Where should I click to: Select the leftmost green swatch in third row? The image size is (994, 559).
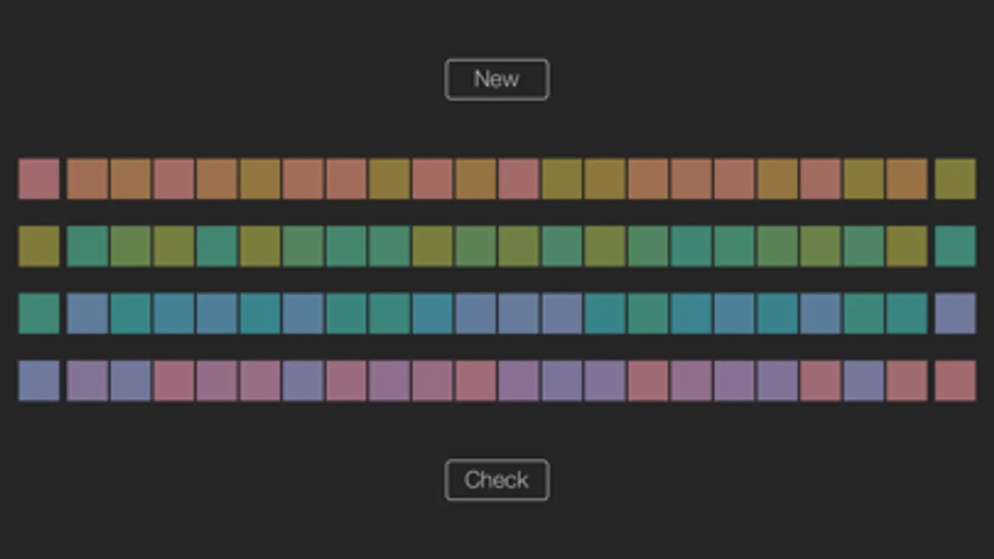point(39,313)
